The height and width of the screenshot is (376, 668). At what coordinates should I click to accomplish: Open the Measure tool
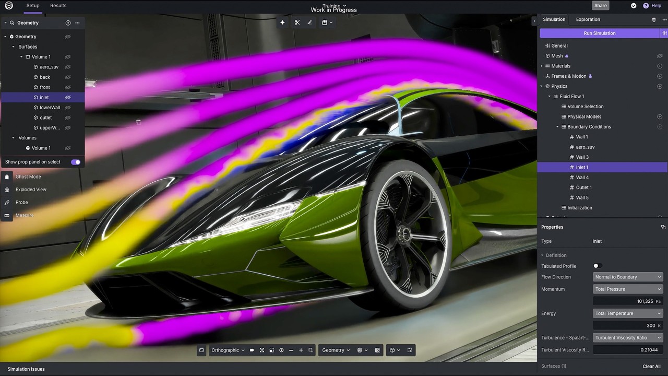pos(24,215)
